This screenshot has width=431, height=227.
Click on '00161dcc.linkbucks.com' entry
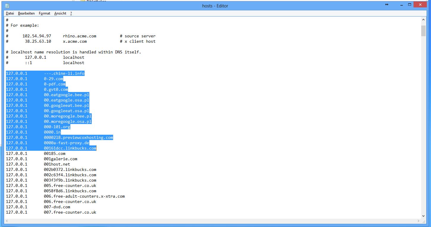[70, 148]
